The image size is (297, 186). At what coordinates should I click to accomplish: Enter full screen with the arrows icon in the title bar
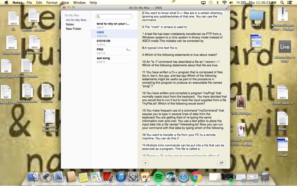tap(227, 8)
